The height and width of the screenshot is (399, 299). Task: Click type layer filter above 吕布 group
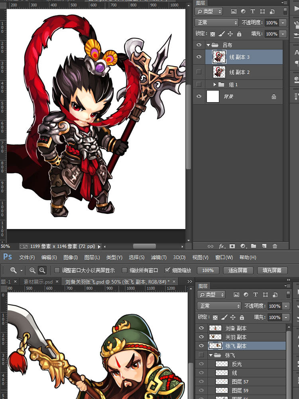(x=252, y=12)
